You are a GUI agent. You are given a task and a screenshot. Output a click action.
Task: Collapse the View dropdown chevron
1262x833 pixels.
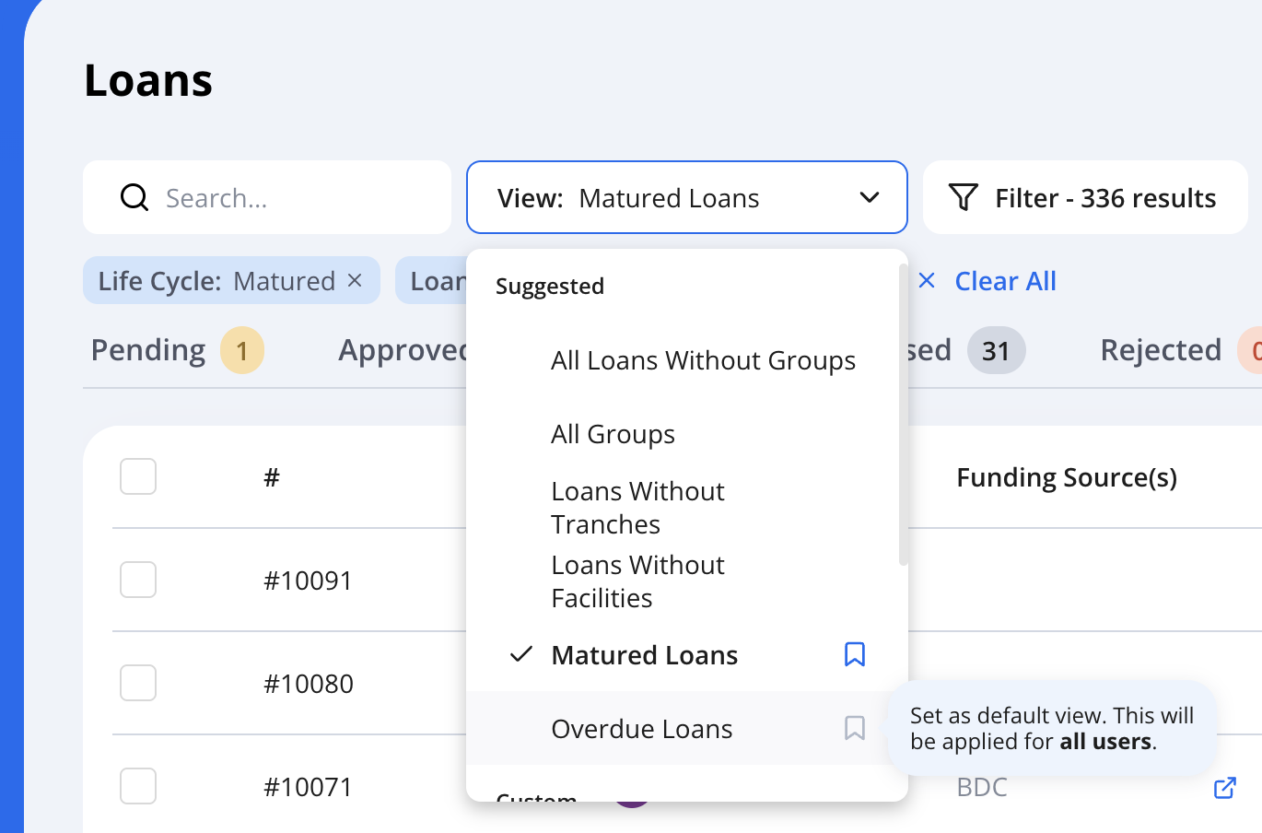pos(870,197)
